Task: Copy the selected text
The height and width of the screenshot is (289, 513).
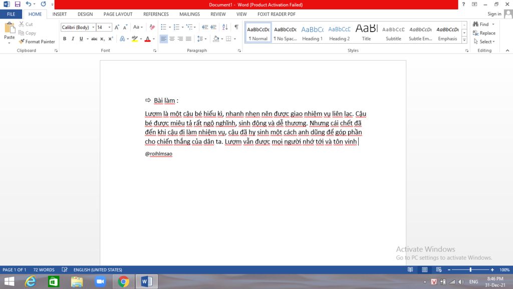Action: click(x=27, y=33)
